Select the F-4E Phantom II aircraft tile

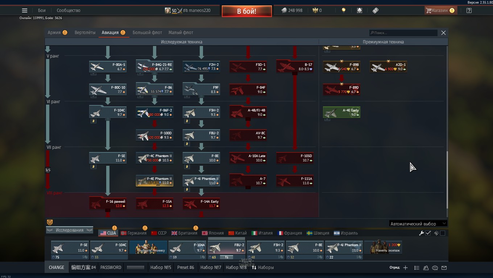pyautogui.click(x=154, y=181)
